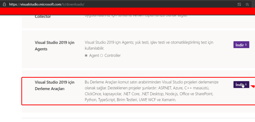Screen dimensions: 255x122
Task: Click the red banner below the address bar
Action: pyautogui.click(x=127, y=12)
